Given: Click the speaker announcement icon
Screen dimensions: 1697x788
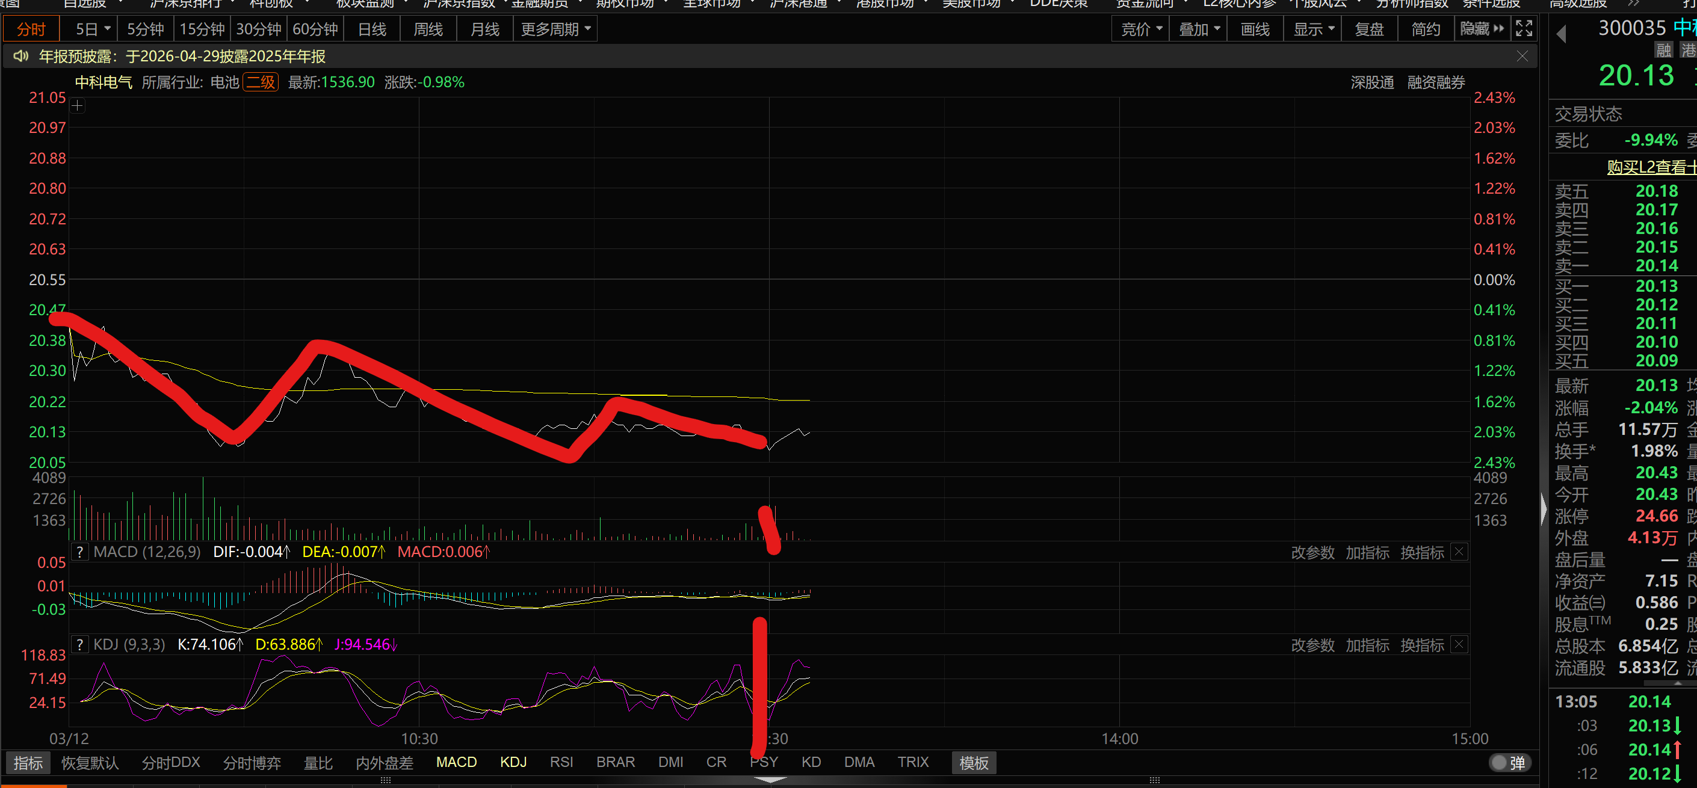Looking at the screenshot, I should 20,56.
